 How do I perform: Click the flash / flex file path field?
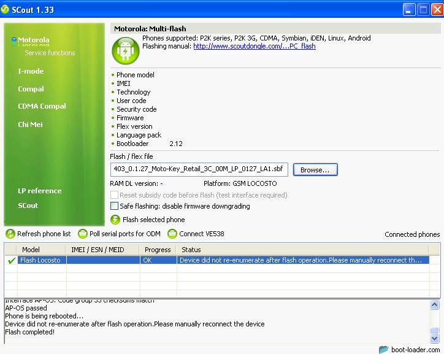199,169
